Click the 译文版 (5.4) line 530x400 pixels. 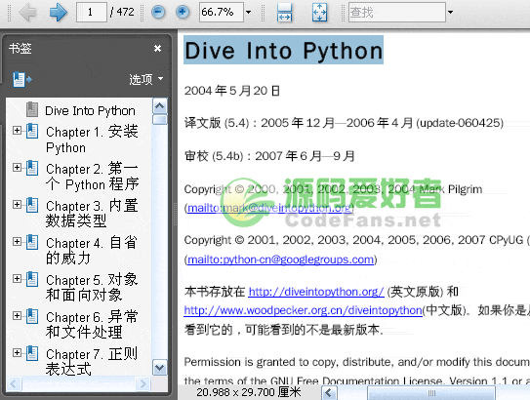tap(344, 123)
